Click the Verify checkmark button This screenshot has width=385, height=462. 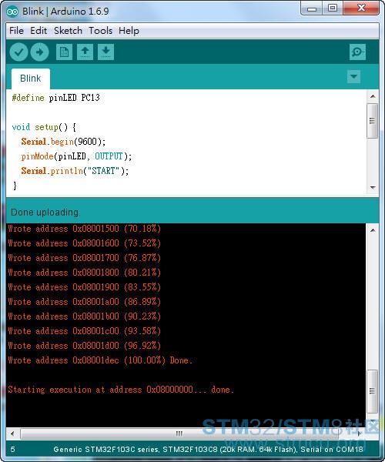[18, 52]
